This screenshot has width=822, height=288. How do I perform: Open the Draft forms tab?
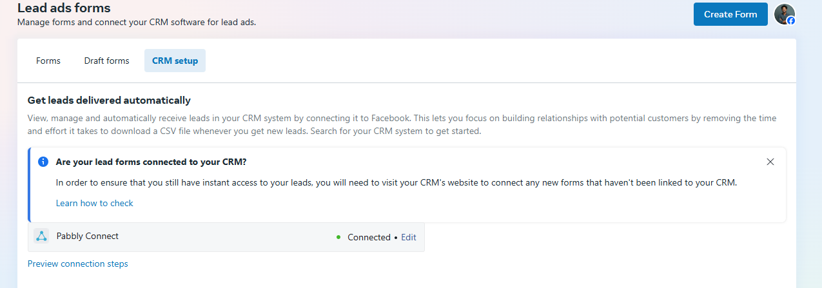(x=106, y=61)
